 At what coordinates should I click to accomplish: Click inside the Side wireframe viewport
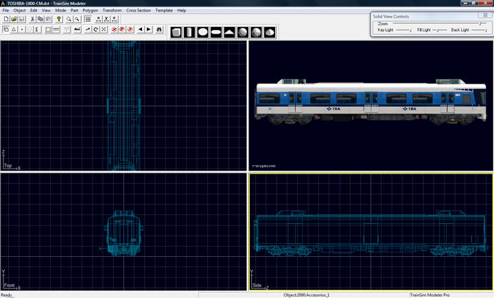click(x=370, y=232)
